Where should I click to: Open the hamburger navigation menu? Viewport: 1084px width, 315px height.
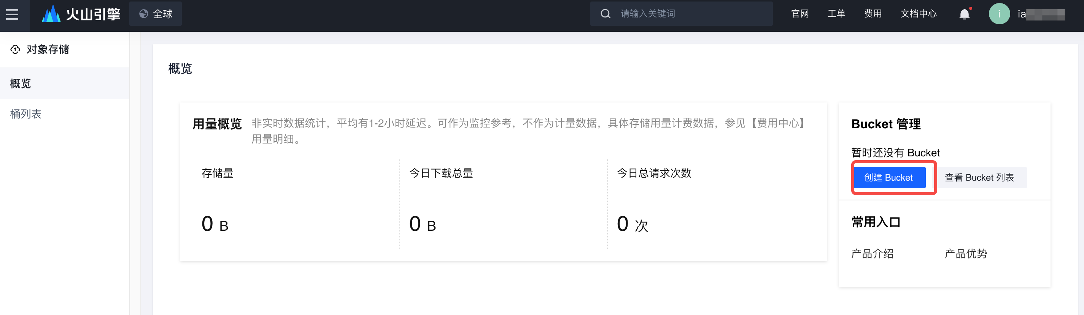pyautogui.click(x=12, y=14)
